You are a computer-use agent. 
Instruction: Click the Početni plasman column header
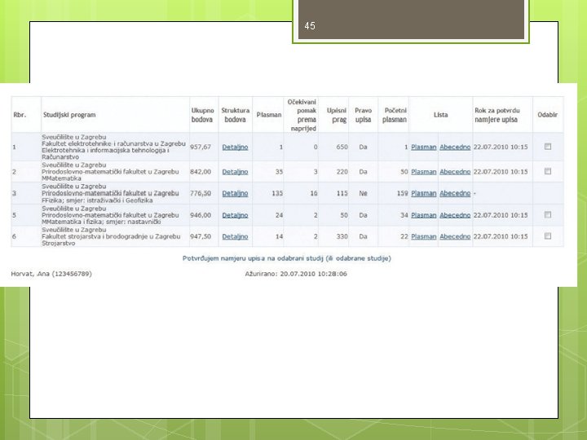coord(395,115)
